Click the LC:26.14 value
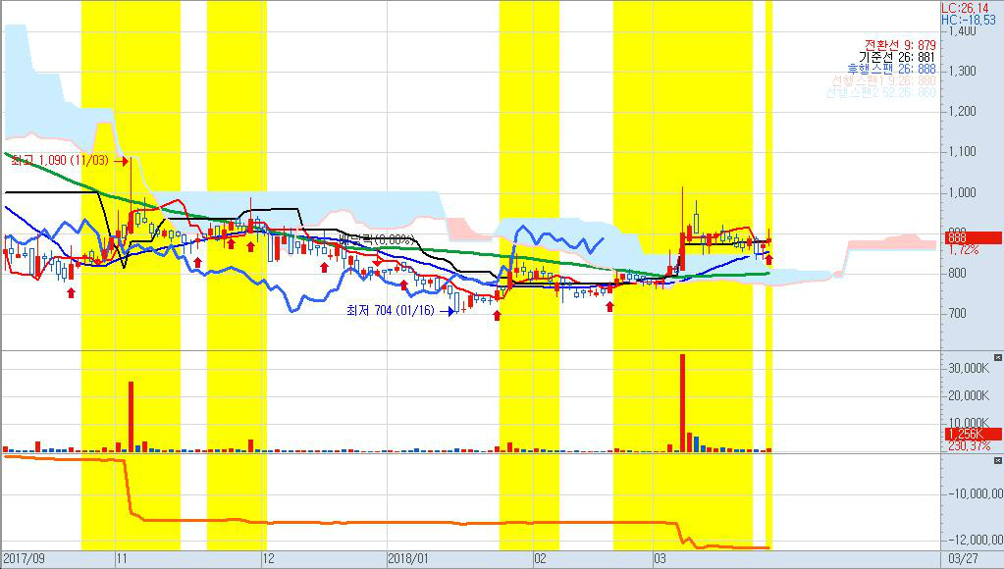1004x569 pixels. pos(965,8)
